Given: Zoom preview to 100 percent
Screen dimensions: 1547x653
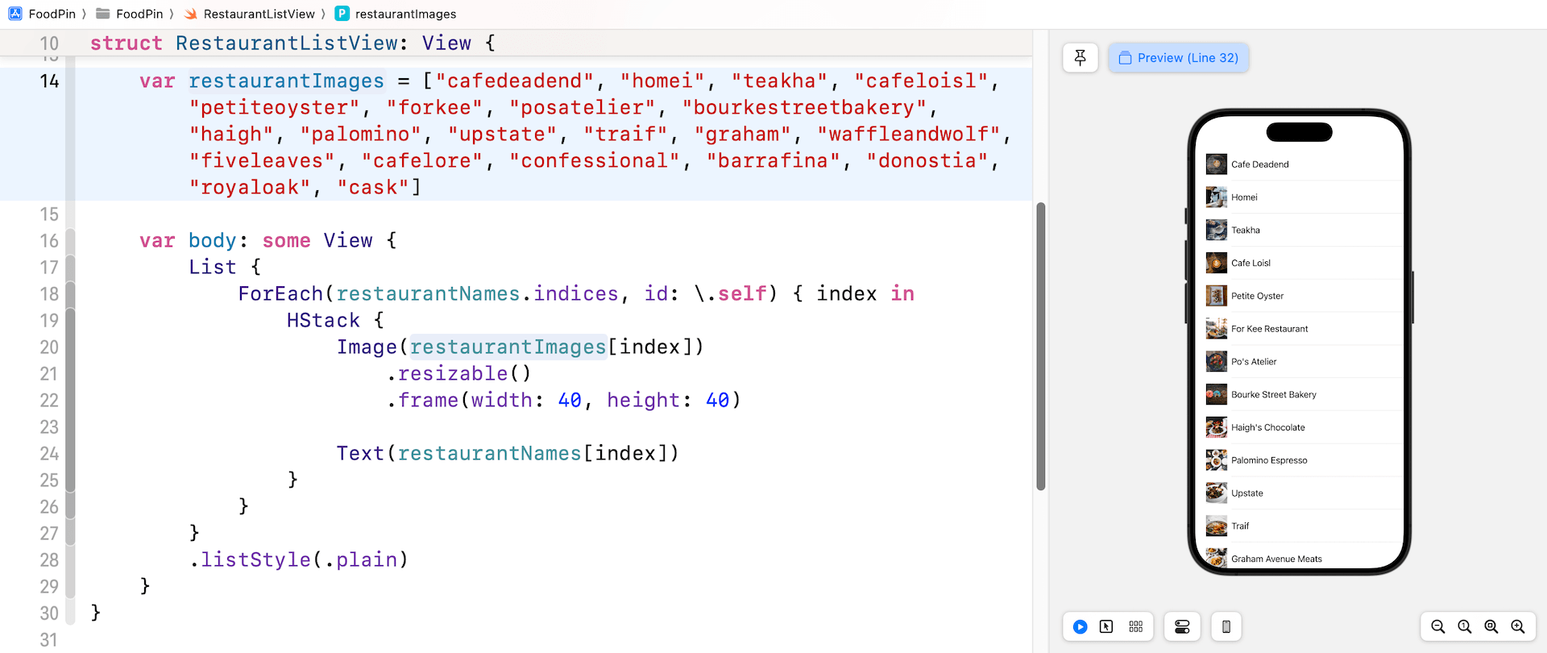Looking at the screenshot, I should 1465,626.
